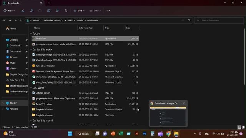
Task: Switch to large thumbnails view icon
Action: pos(243,127)
